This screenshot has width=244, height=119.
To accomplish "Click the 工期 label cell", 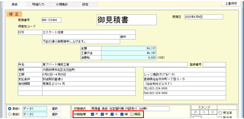I will pos(30,74).
